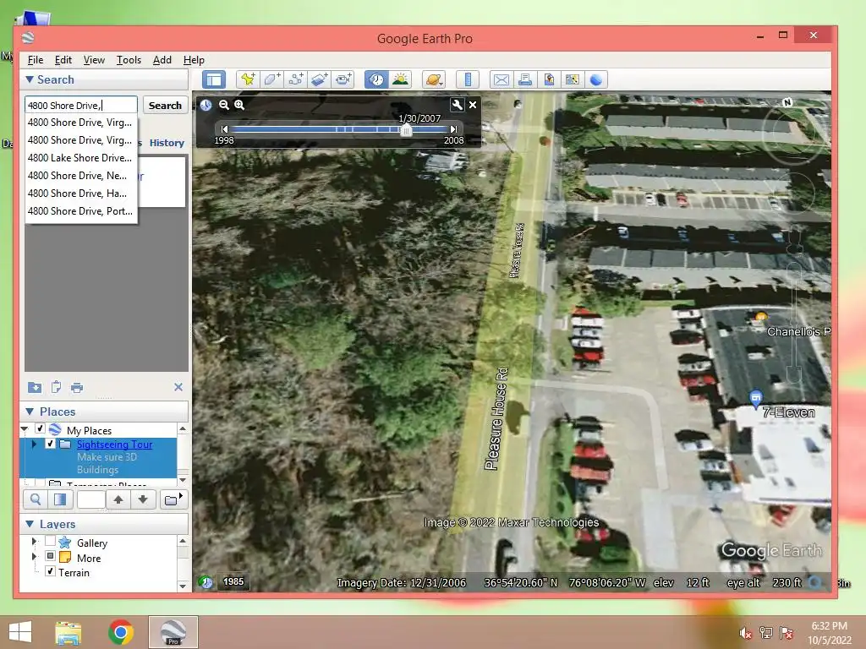Toggle the historical imagery clock button
The width and height of the screenshot is (866, 649).
pos(376,79)
